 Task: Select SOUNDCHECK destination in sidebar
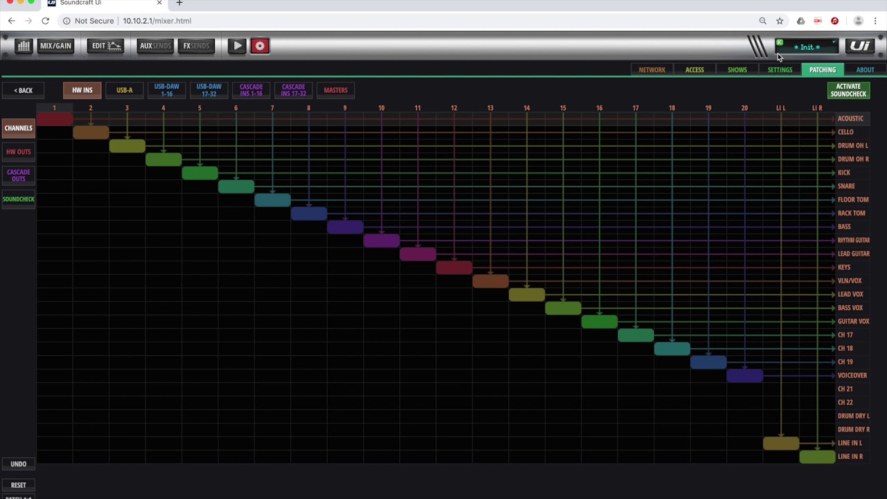click(18, 200)
